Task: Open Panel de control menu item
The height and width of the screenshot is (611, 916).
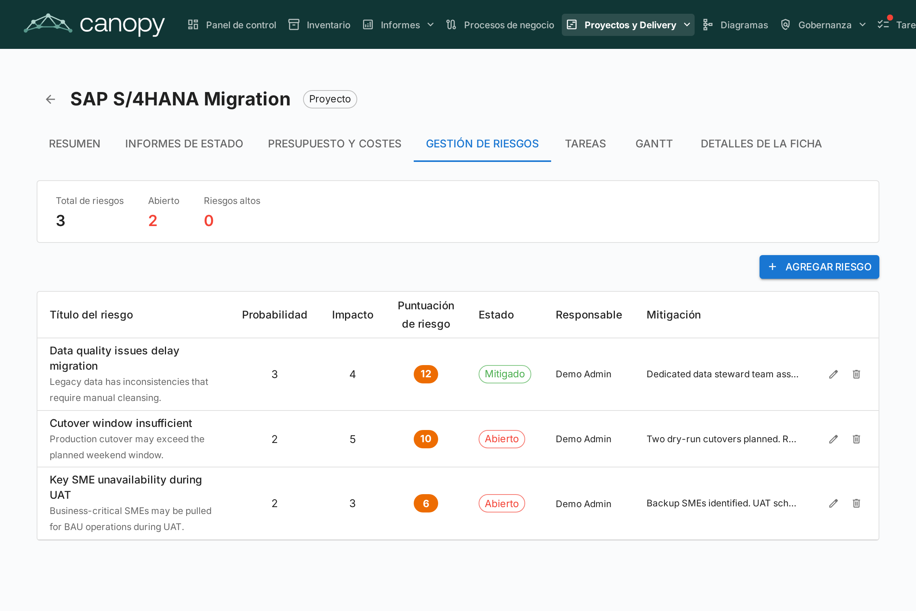Action: 232,25
